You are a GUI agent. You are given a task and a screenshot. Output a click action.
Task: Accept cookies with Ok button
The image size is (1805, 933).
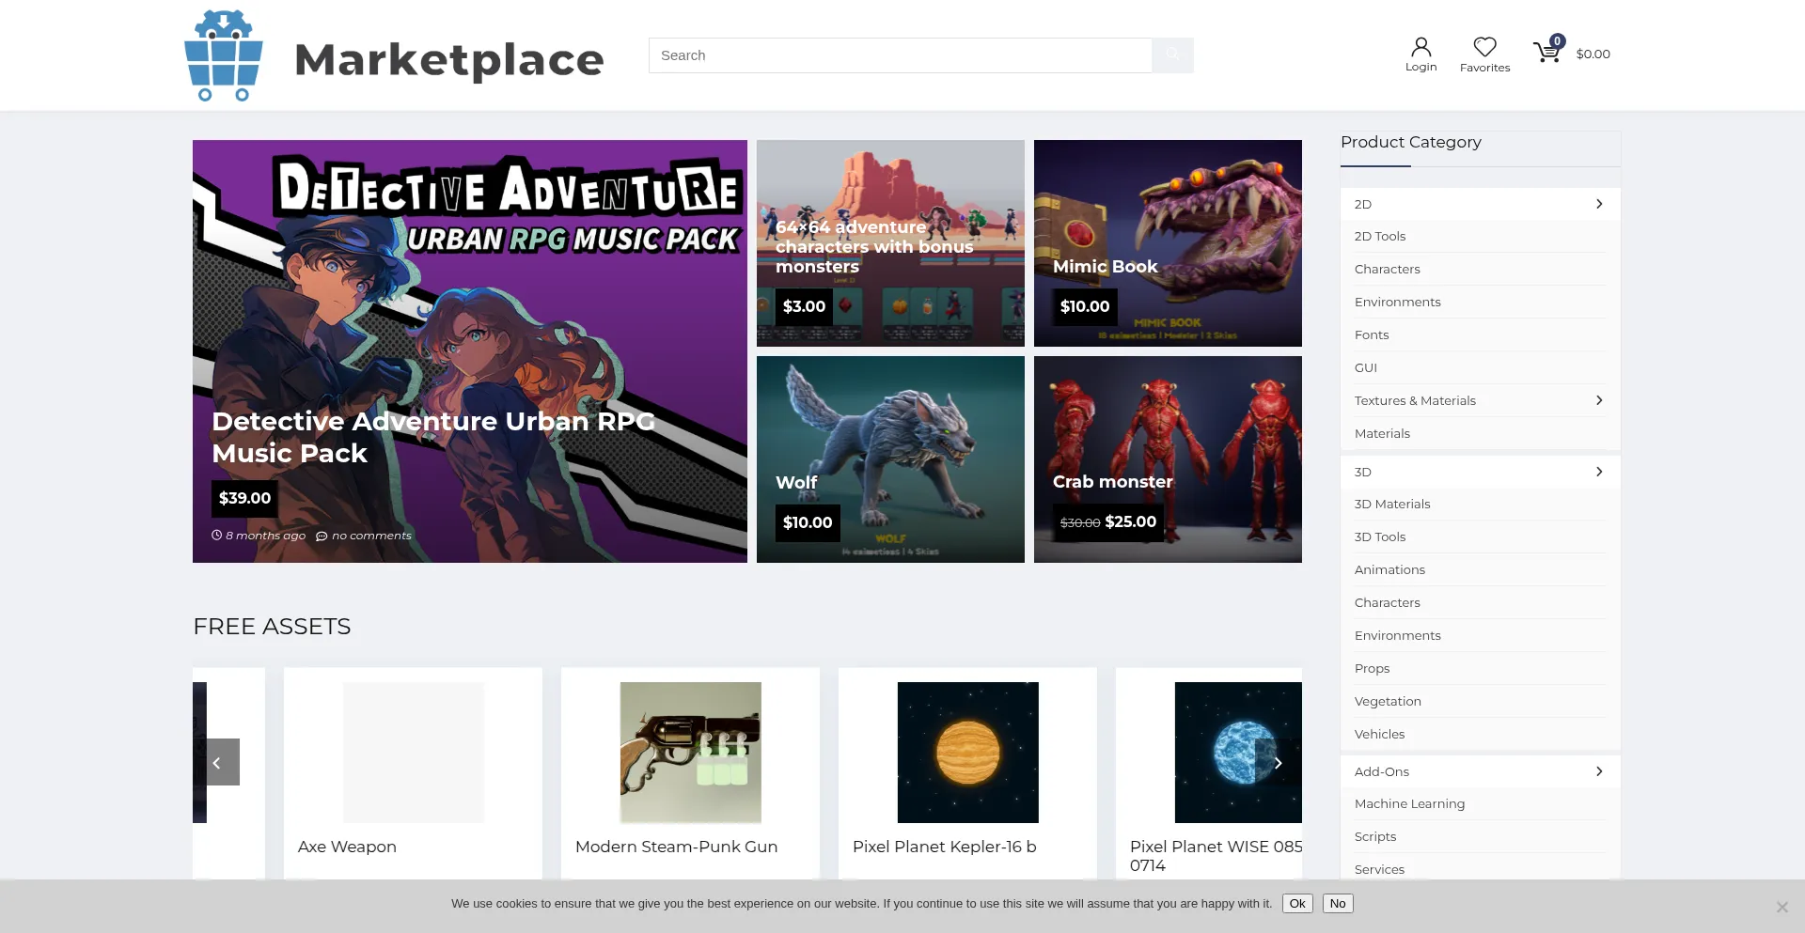(1297, 903)
